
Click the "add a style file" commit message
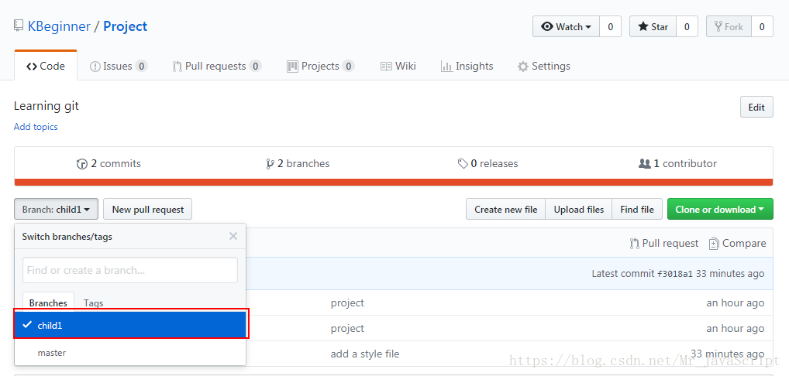(x=365, y=354)
